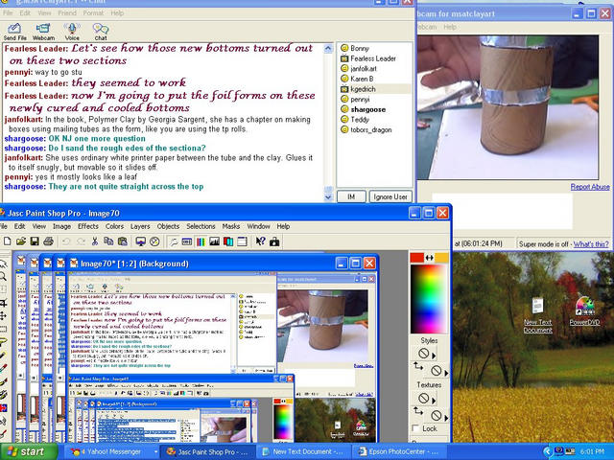Expand the foreground Textures flyout arrow

pos(434,401)
